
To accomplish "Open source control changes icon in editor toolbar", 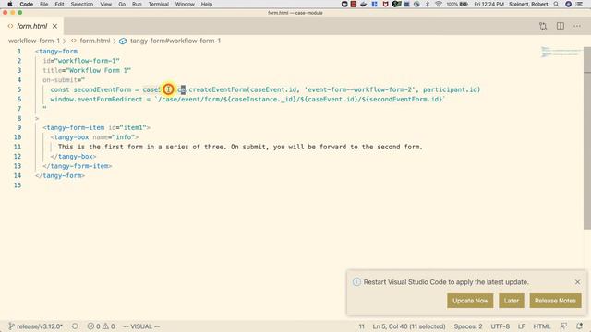I will tap(543, 26).
